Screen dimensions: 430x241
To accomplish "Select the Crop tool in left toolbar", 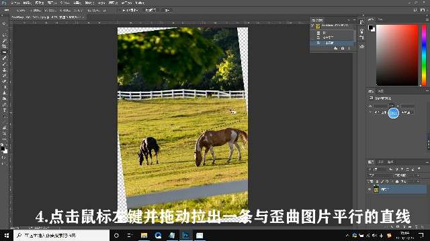I will click(x=4, y=46).
